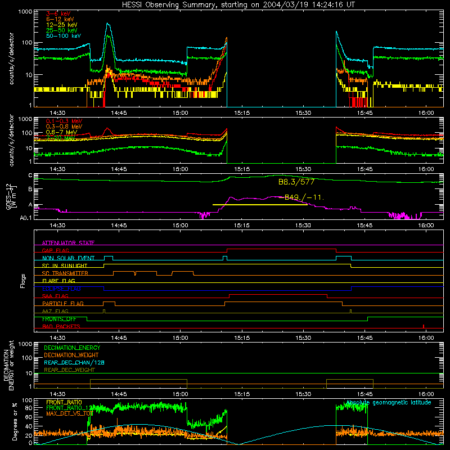Click the 15:30 tick label under GOES panel
The height and width of the screenshot is (450, 450).
303,226
